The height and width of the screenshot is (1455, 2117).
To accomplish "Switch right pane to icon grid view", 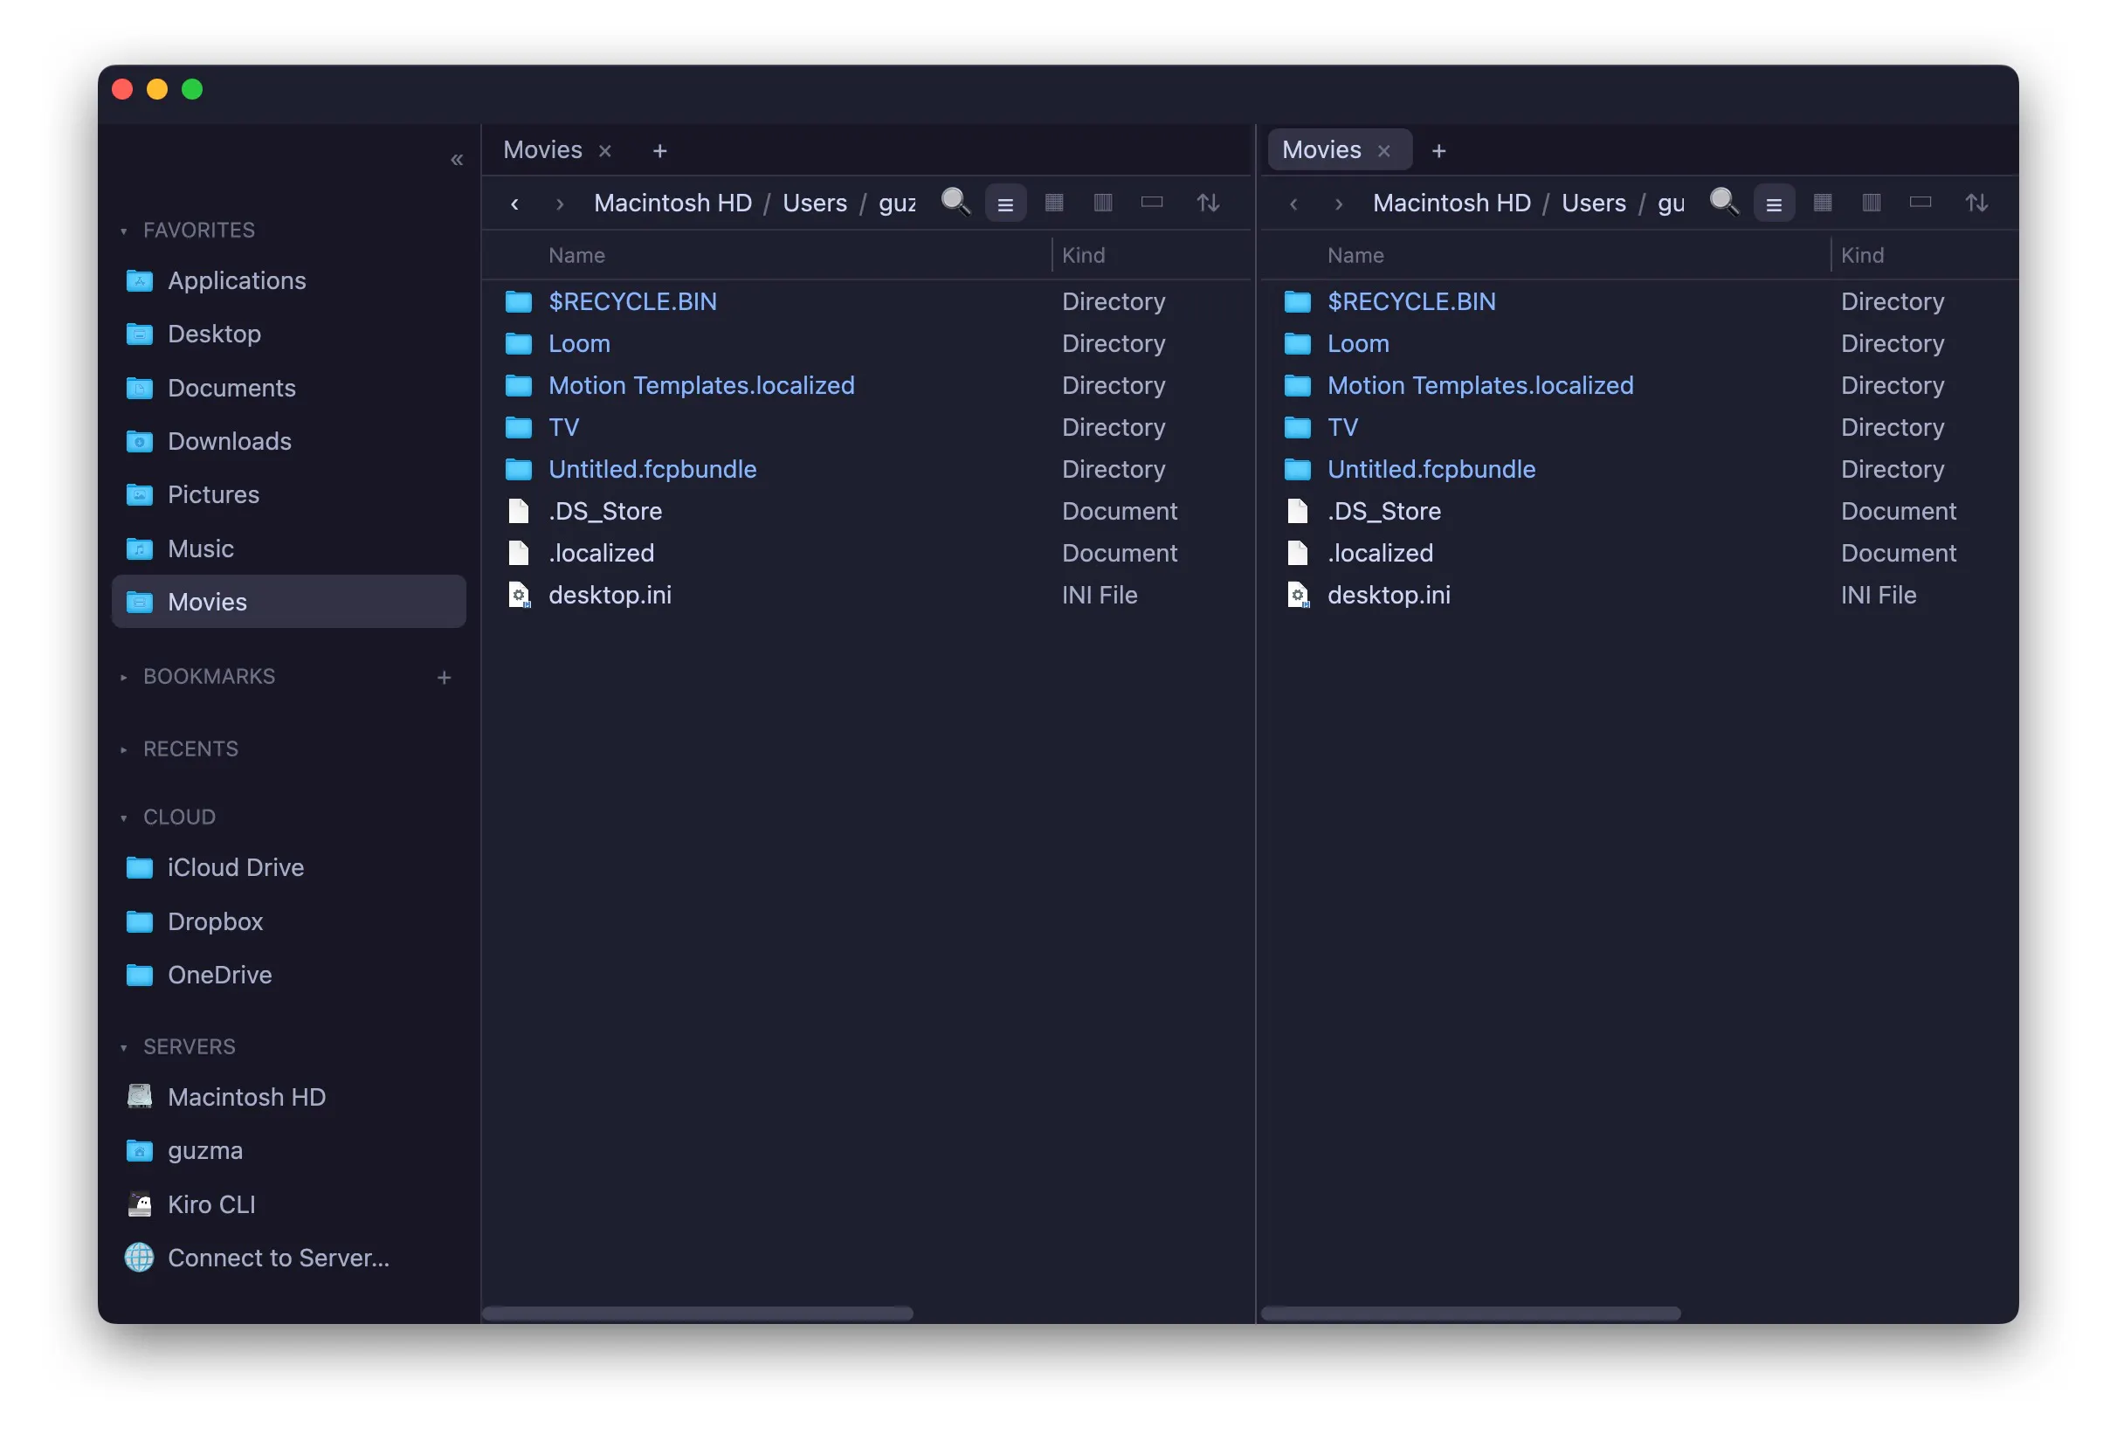I will (x=1823, y=203).
